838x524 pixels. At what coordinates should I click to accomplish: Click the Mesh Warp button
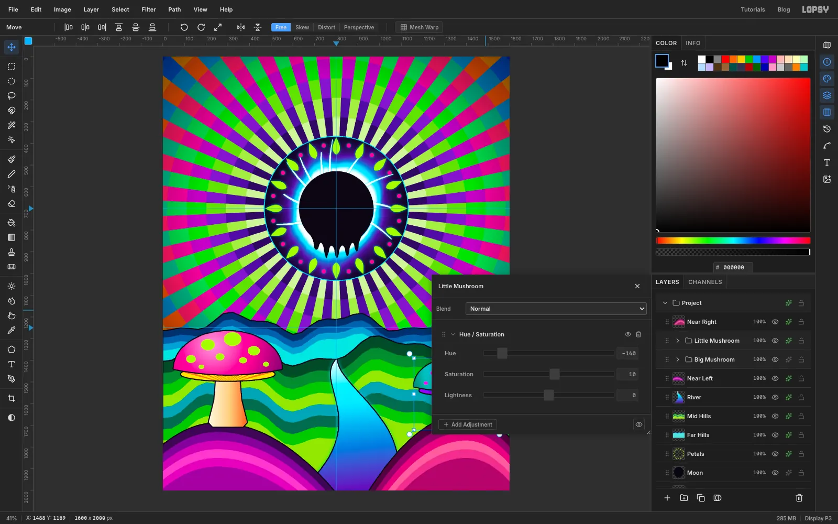[420, 27]
